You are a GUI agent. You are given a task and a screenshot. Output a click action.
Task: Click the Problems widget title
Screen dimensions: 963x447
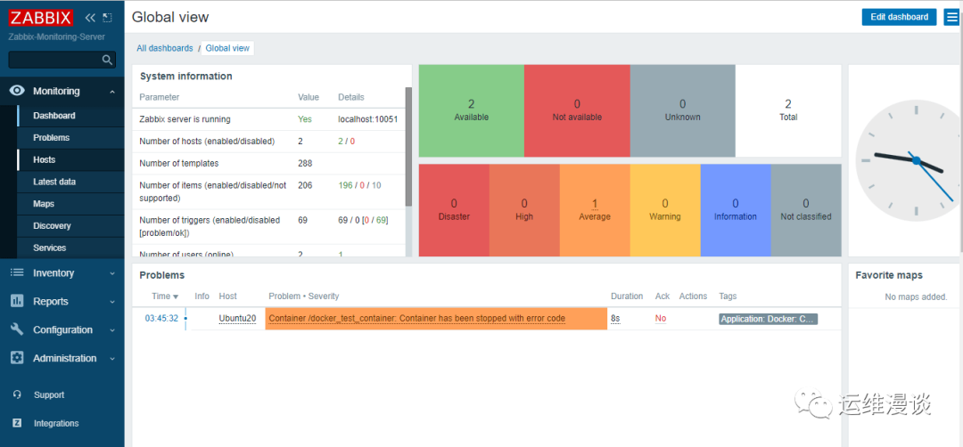162,275
